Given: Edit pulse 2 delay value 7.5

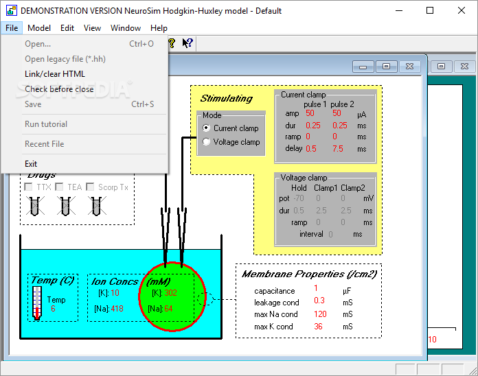Looking at the screenshot, I should click(338, 149).
